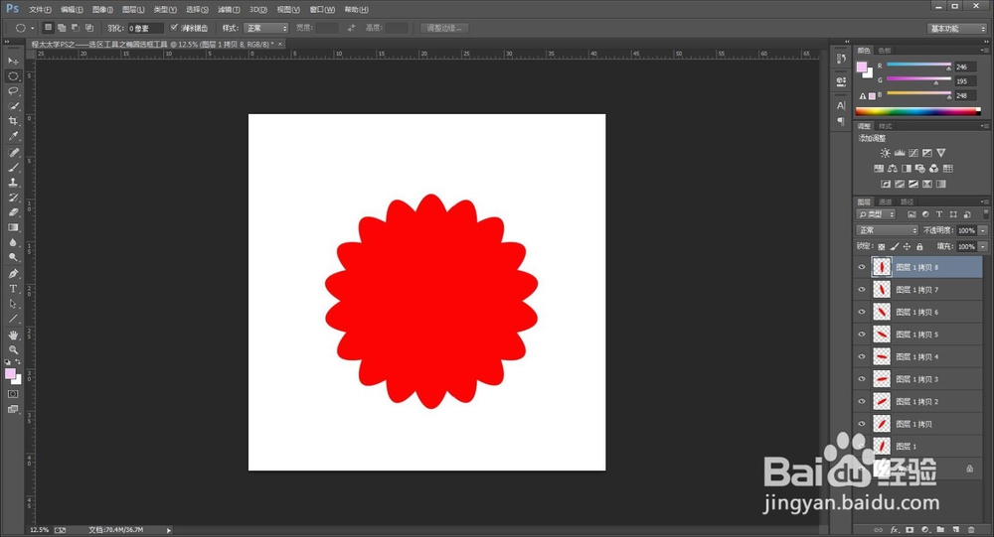Switch to the 色板 swatches tab
The width and height of the screenshot is (994, 537).
(x=885, y=50)
